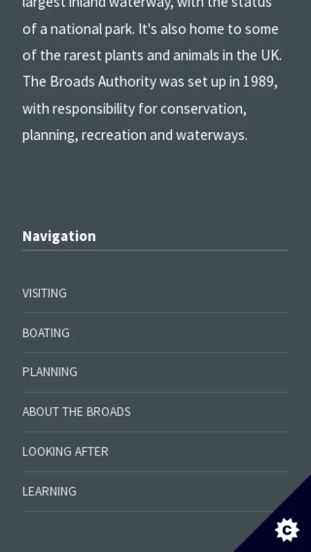The image size is (311, 552).
Task: Click the year 1989 in the paragraph
Action: point(259,82)
